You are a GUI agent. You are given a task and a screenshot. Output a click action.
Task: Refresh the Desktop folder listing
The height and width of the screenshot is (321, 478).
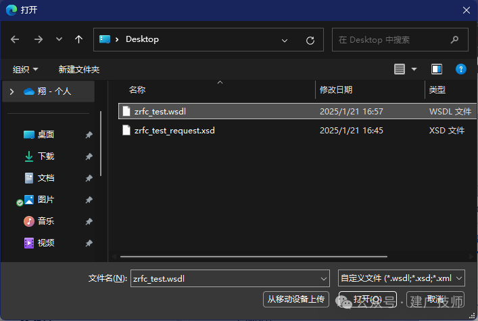(x=310, y=41)
